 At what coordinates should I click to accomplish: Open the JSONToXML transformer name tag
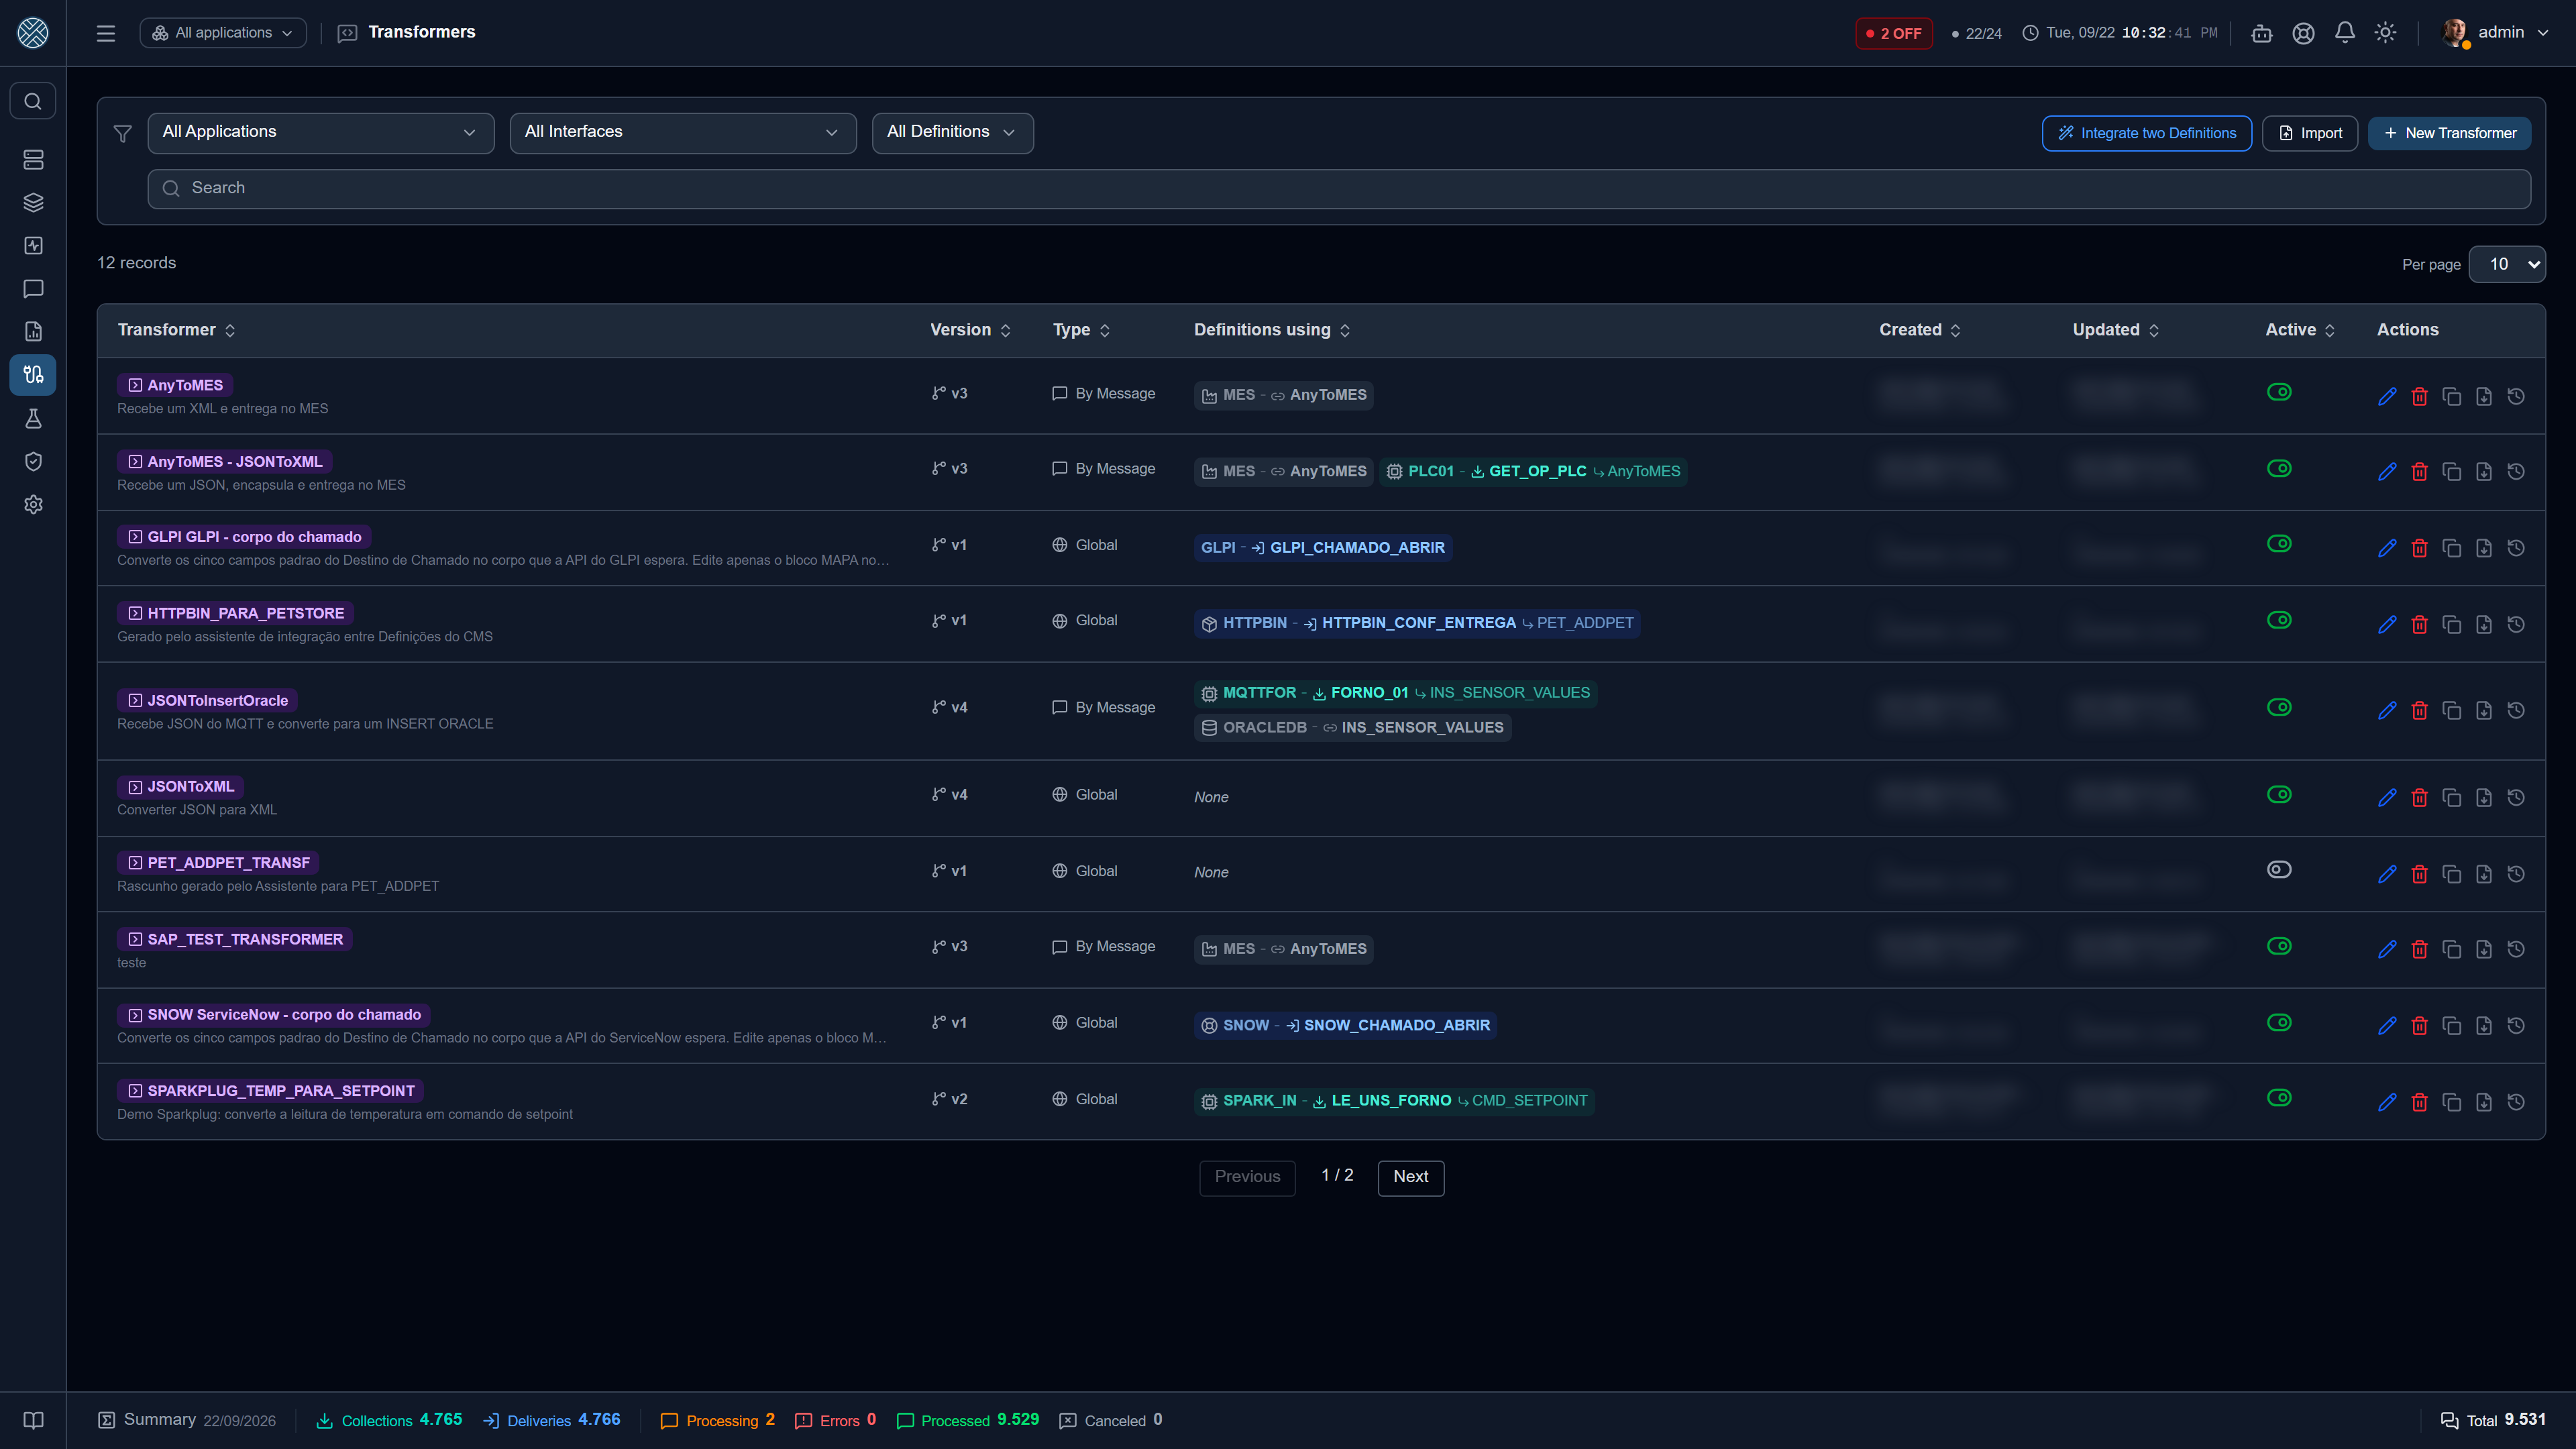tap(181, 786)
